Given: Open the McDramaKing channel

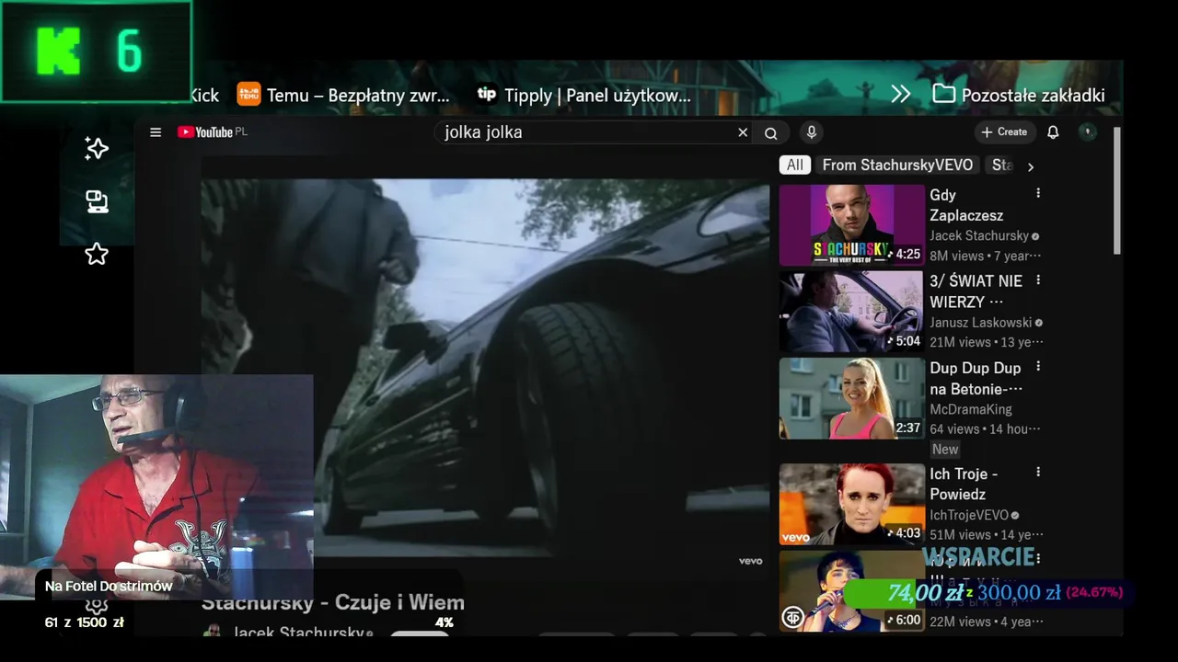Looking at the screenshot, I should [970, 409].
